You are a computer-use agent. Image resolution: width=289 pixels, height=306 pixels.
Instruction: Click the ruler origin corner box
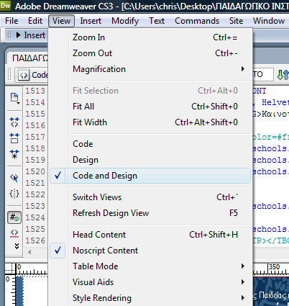point(10,269)
